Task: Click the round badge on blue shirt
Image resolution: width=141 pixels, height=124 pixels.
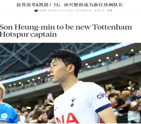Action: click(x=4, y=116)
